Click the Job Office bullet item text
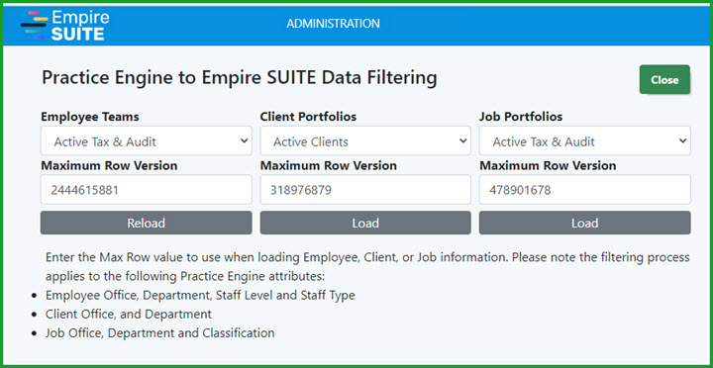713x368 pixels. pyautogui.click(x=159, y=333)
